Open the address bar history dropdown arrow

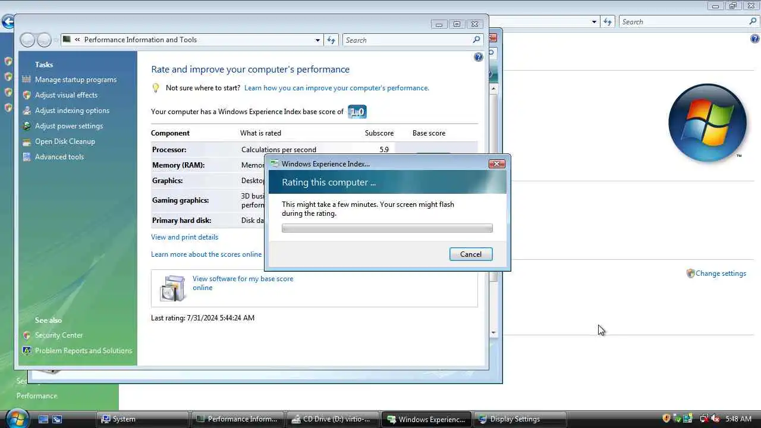(317, 40)
